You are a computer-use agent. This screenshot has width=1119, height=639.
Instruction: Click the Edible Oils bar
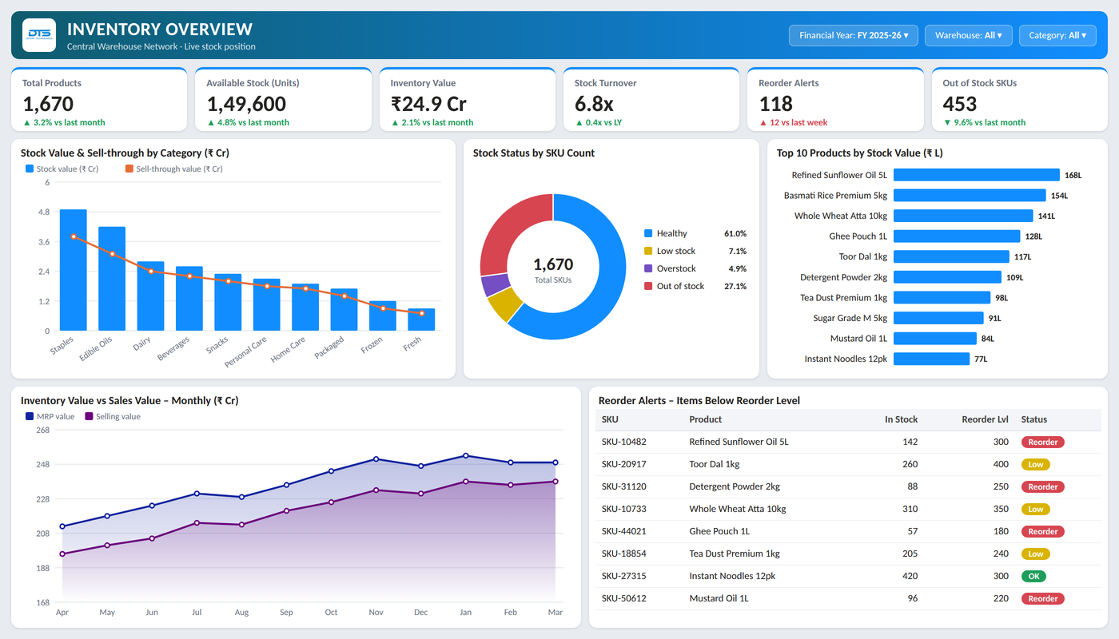[112, 279]
